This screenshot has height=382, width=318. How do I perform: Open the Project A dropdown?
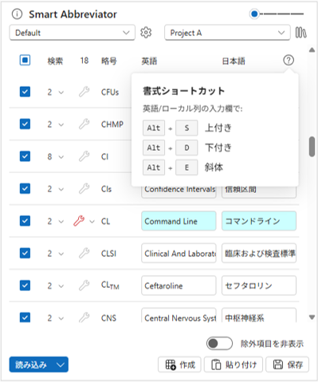pyautogui.click(x=227, y=33)
